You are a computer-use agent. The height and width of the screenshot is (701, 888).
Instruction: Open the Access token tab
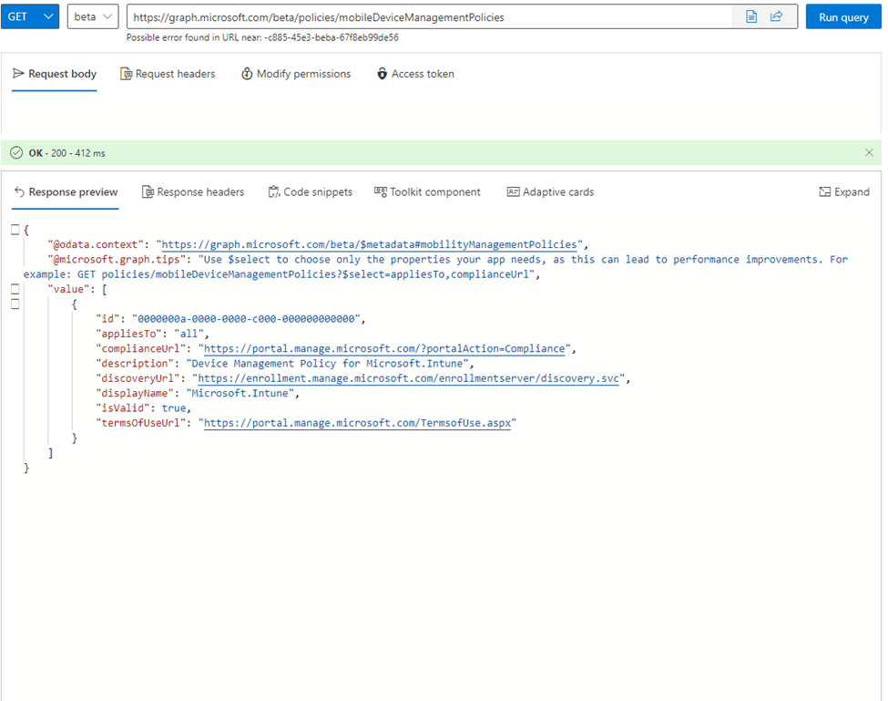click(x=415, y=74)
